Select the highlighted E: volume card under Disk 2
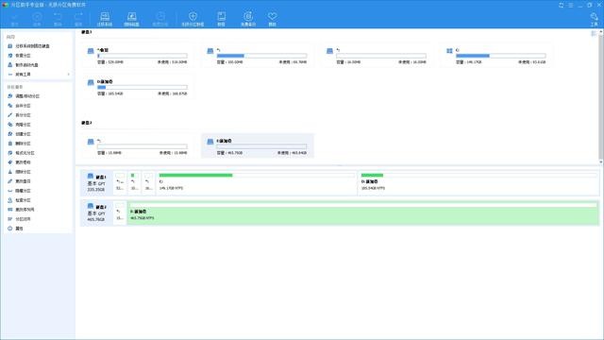The height and width of the screenshot is (340, 604). pyautogui.click(x=258, y=146)
